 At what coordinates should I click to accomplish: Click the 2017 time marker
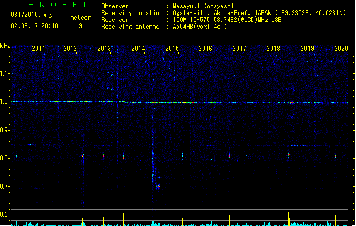point(239,49)
